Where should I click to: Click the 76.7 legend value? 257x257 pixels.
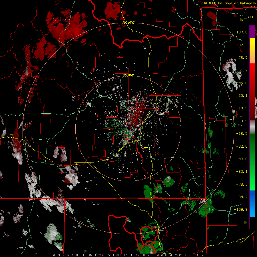(x=243, y=57)
